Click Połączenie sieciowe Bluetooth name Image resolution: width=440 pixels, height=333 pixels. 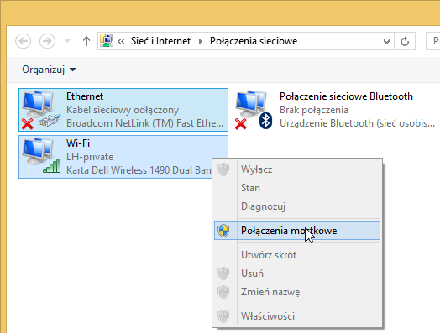[x=346, y=96]
